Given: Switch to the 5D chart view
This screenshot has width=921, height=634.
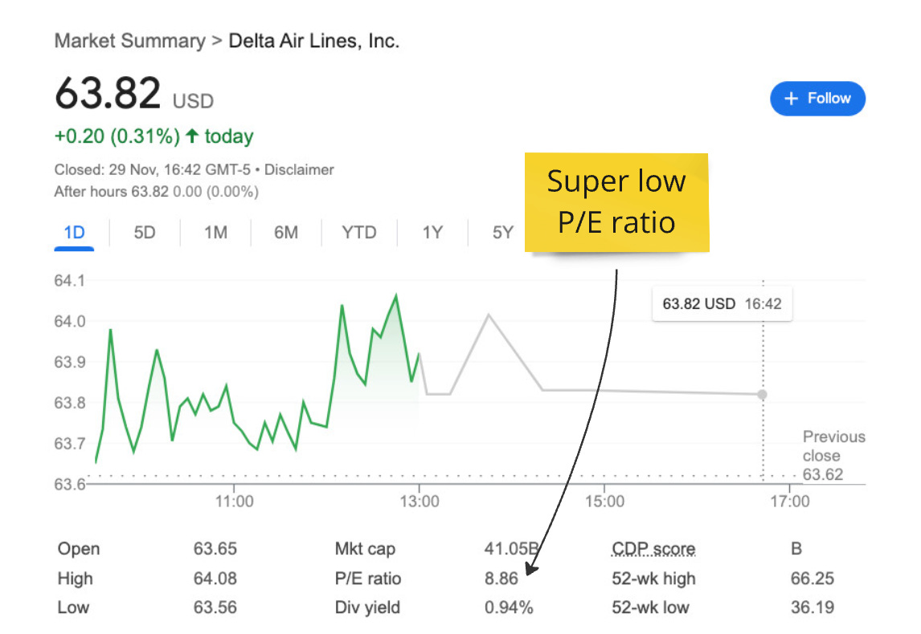Looking at the screenshot, I should click(145, 232).
